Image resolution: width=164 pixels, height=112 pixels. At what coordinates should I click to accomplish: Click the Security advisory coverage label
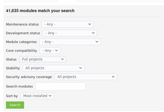[29, 77]
